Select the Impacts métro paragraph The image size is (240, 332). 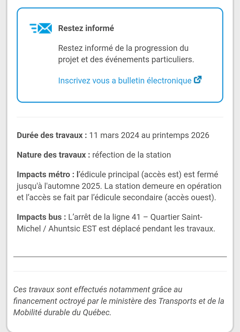[x=119, y=186]
